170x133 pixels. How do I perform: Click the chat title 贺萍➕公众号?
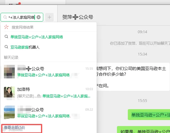(x=78, y=17)
